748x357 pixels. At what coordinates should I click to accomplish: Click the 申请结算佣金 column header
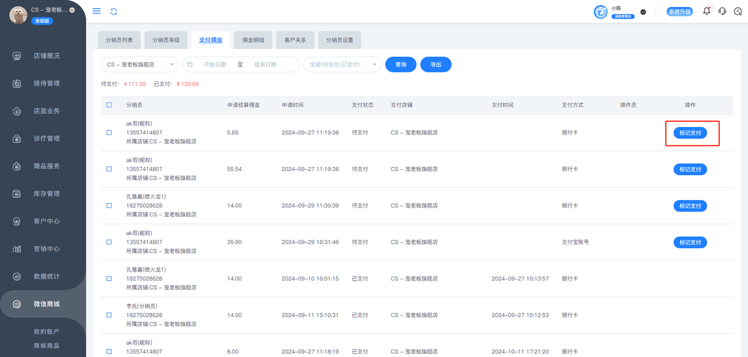click(244, 105)
